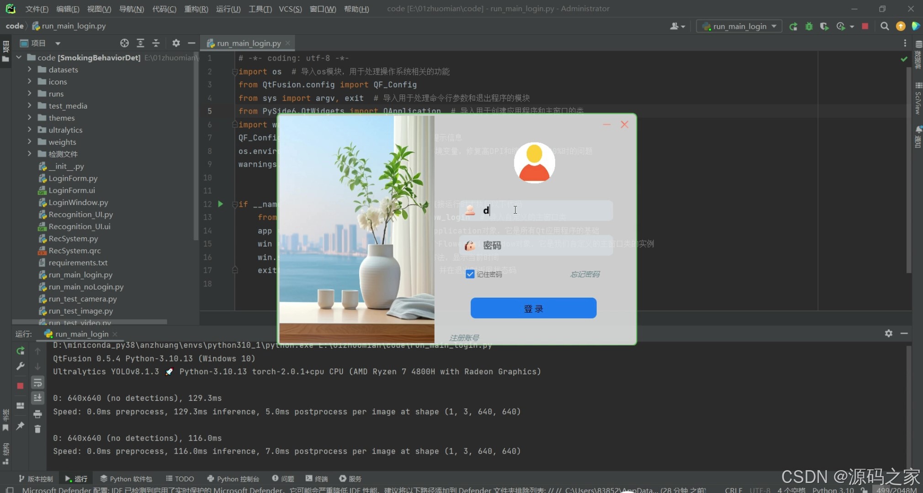Rerun the run_main_login configuration

coord(794,26)
